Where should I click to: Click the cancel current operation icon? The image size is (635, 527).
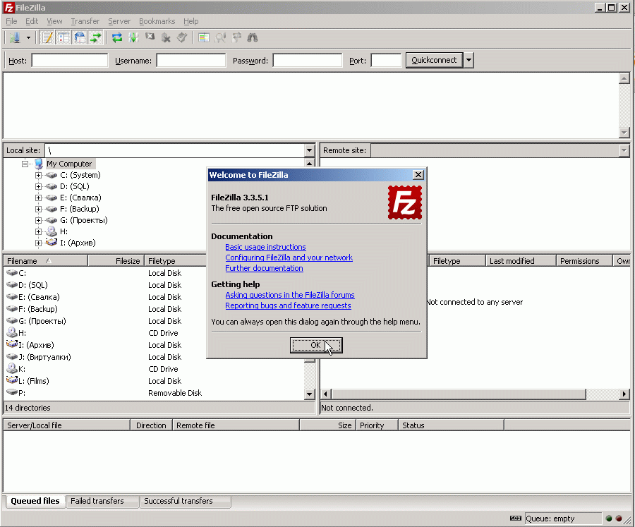tap(150, 37)
